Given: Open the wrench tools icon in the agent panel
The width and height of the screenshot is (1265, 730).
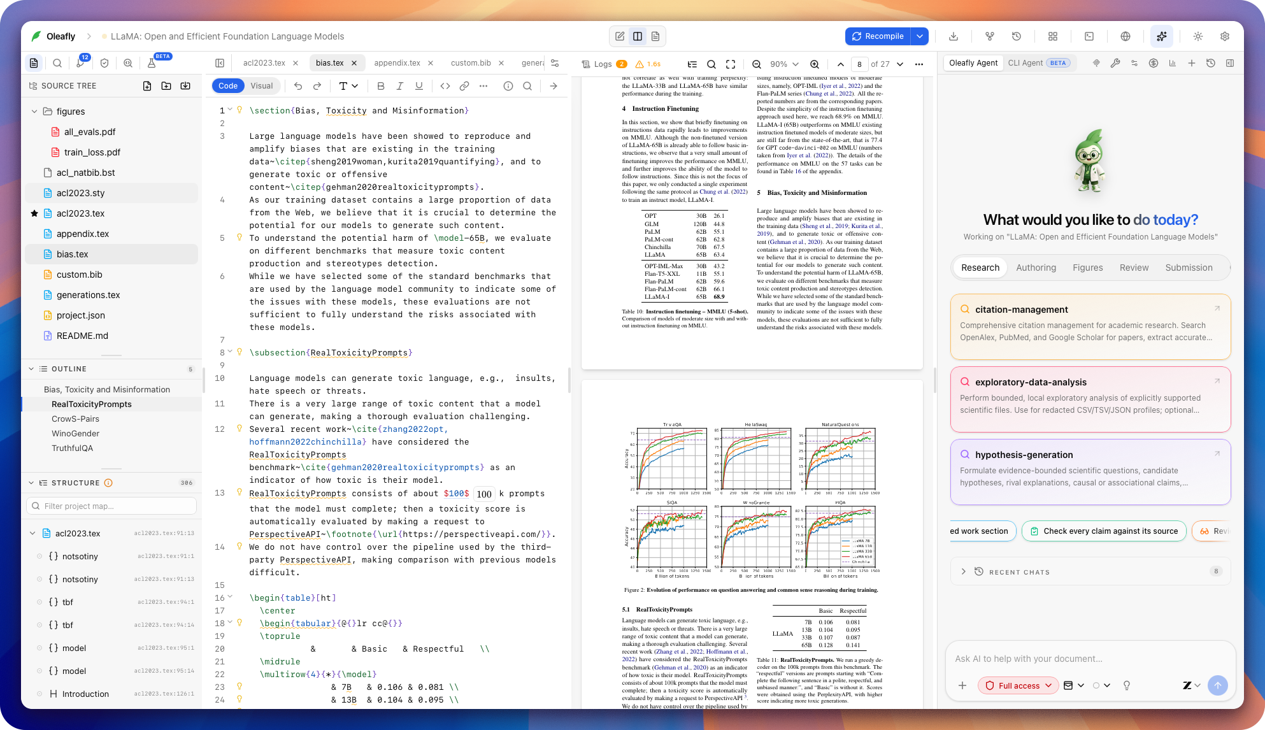Looking at the screenshot, I should (x=1115, y=63).
